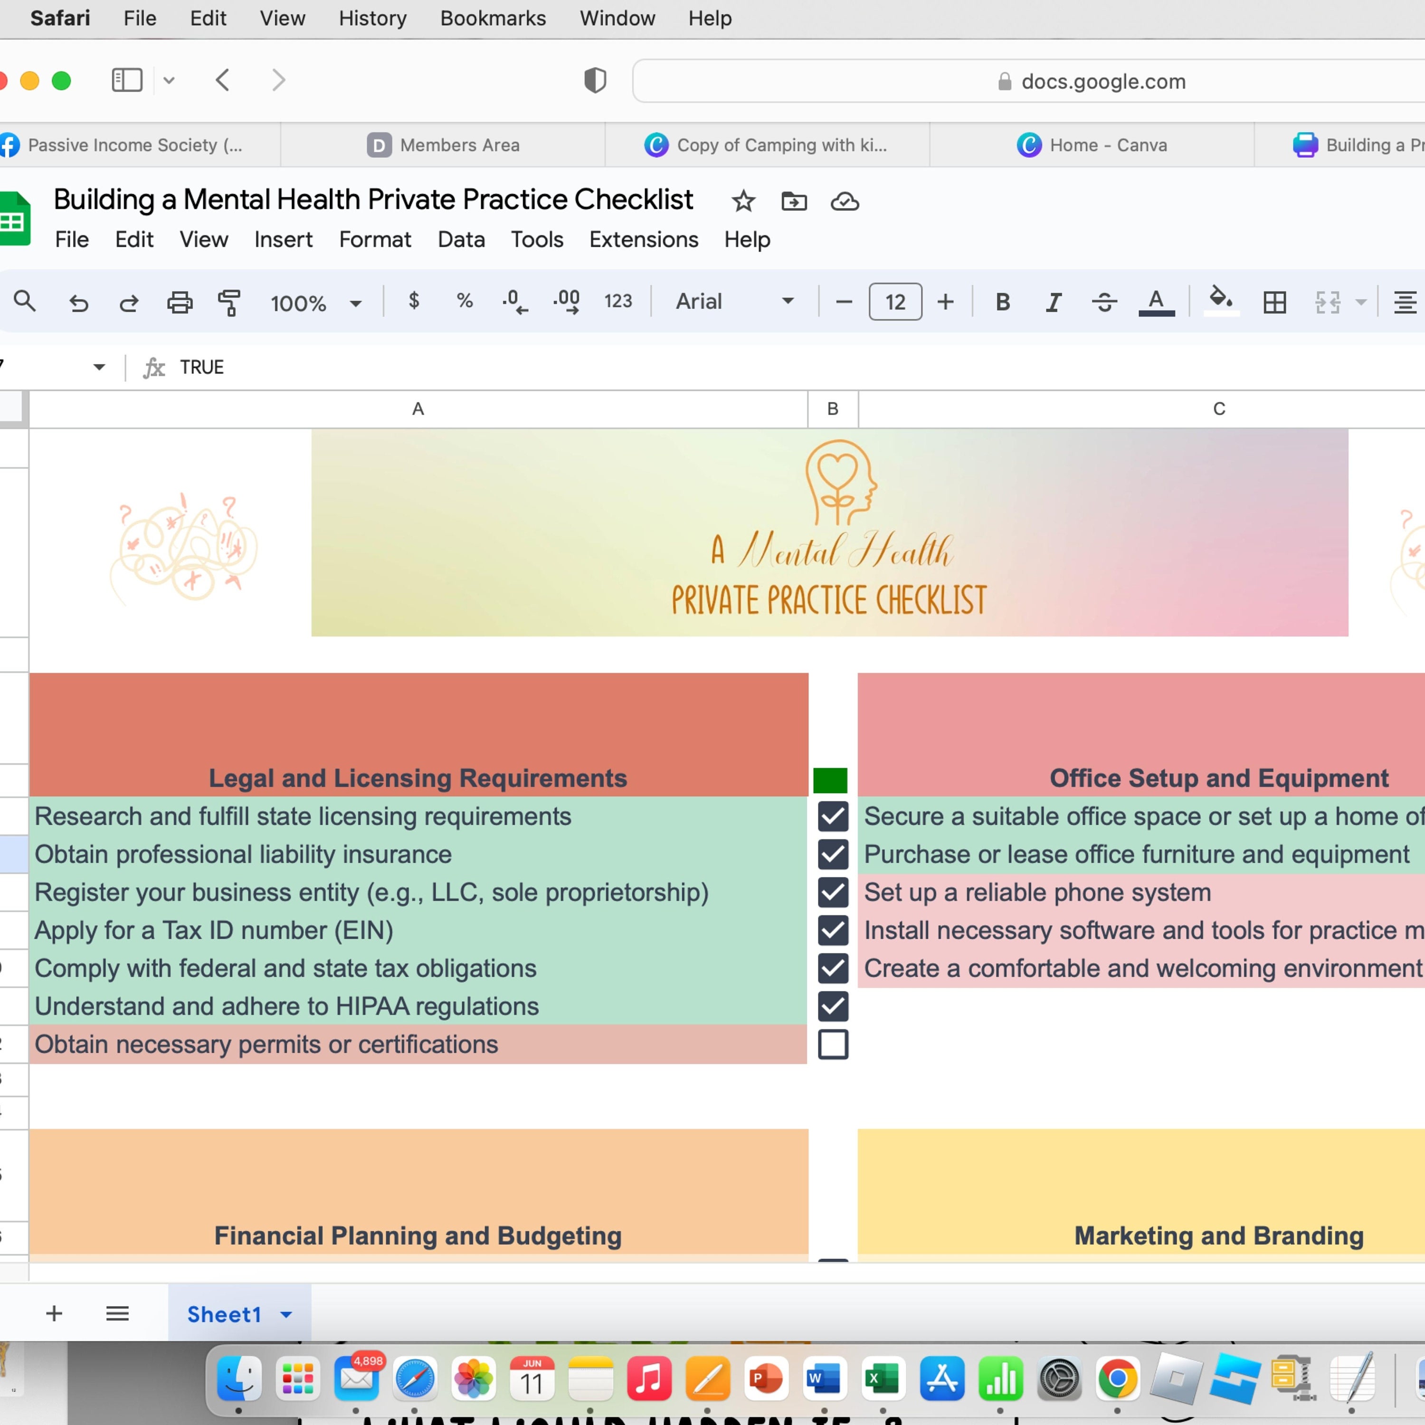Toggle italic formatting

1053,302
